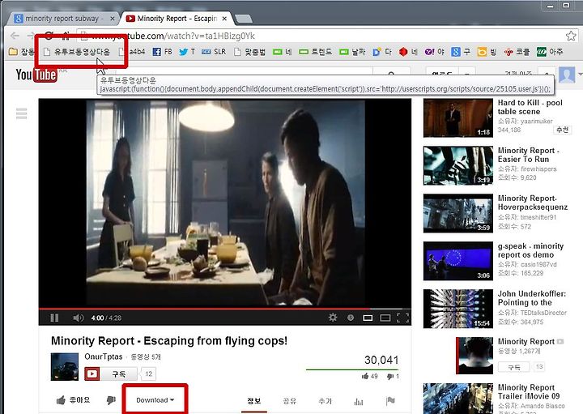Screen dimensions: 583x414
Task: Toggle annotations info icon in player
Action: click(351, 318)
